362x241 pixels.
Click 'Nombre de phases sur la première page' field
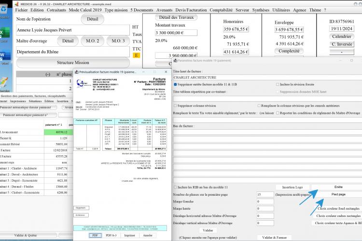pos(265,195)
